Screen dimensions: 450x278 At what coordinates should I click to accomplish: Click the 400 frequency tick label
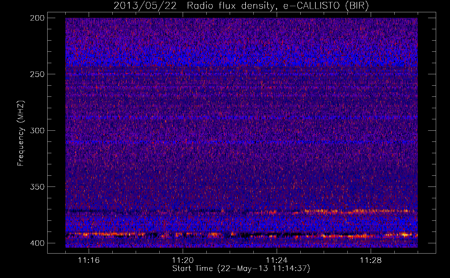pyautogui.click(x=37, y=243)
